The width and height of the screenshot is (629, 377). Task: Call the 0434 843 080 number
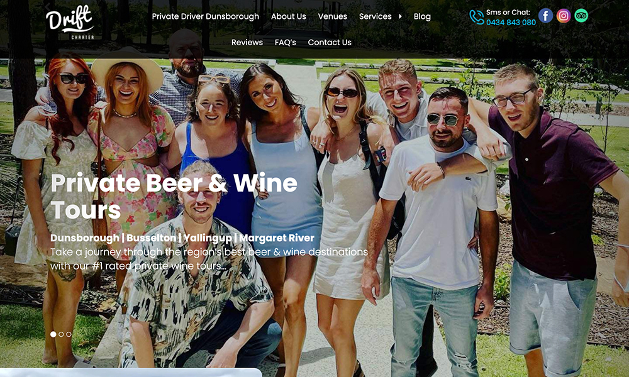tap(511, 23)
